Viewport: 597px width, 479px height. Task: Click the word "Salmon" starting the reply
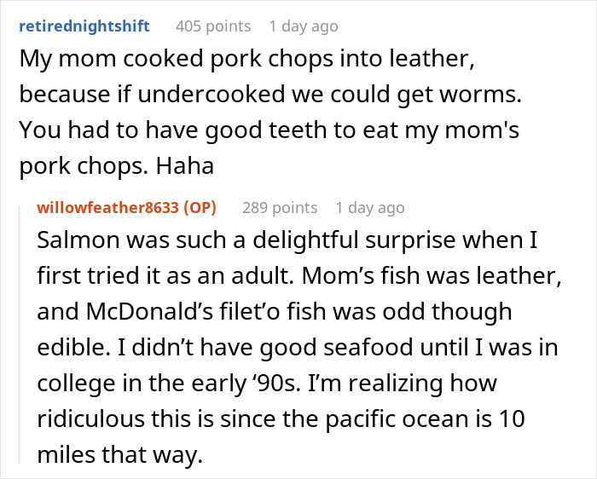coord(72,241)
